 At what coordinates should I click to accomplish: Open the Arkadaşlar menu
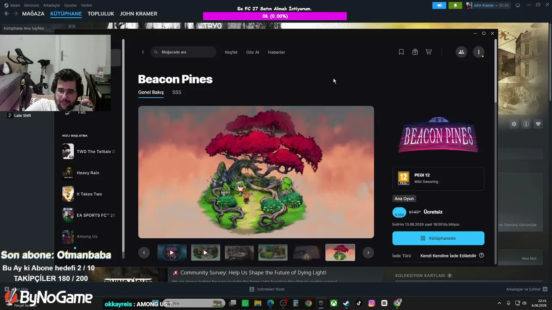coord(52,6)
